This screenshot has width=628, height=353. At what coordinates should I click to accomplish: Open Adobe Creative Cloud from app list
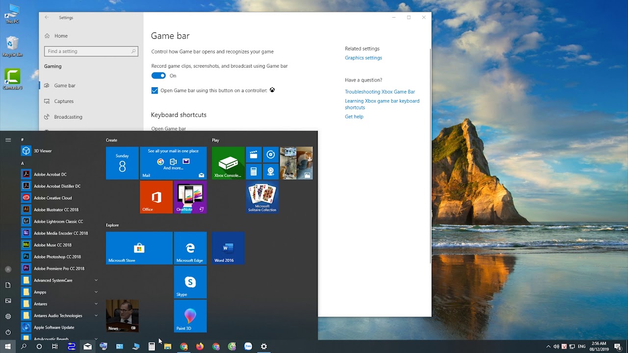tap(60, 198)
